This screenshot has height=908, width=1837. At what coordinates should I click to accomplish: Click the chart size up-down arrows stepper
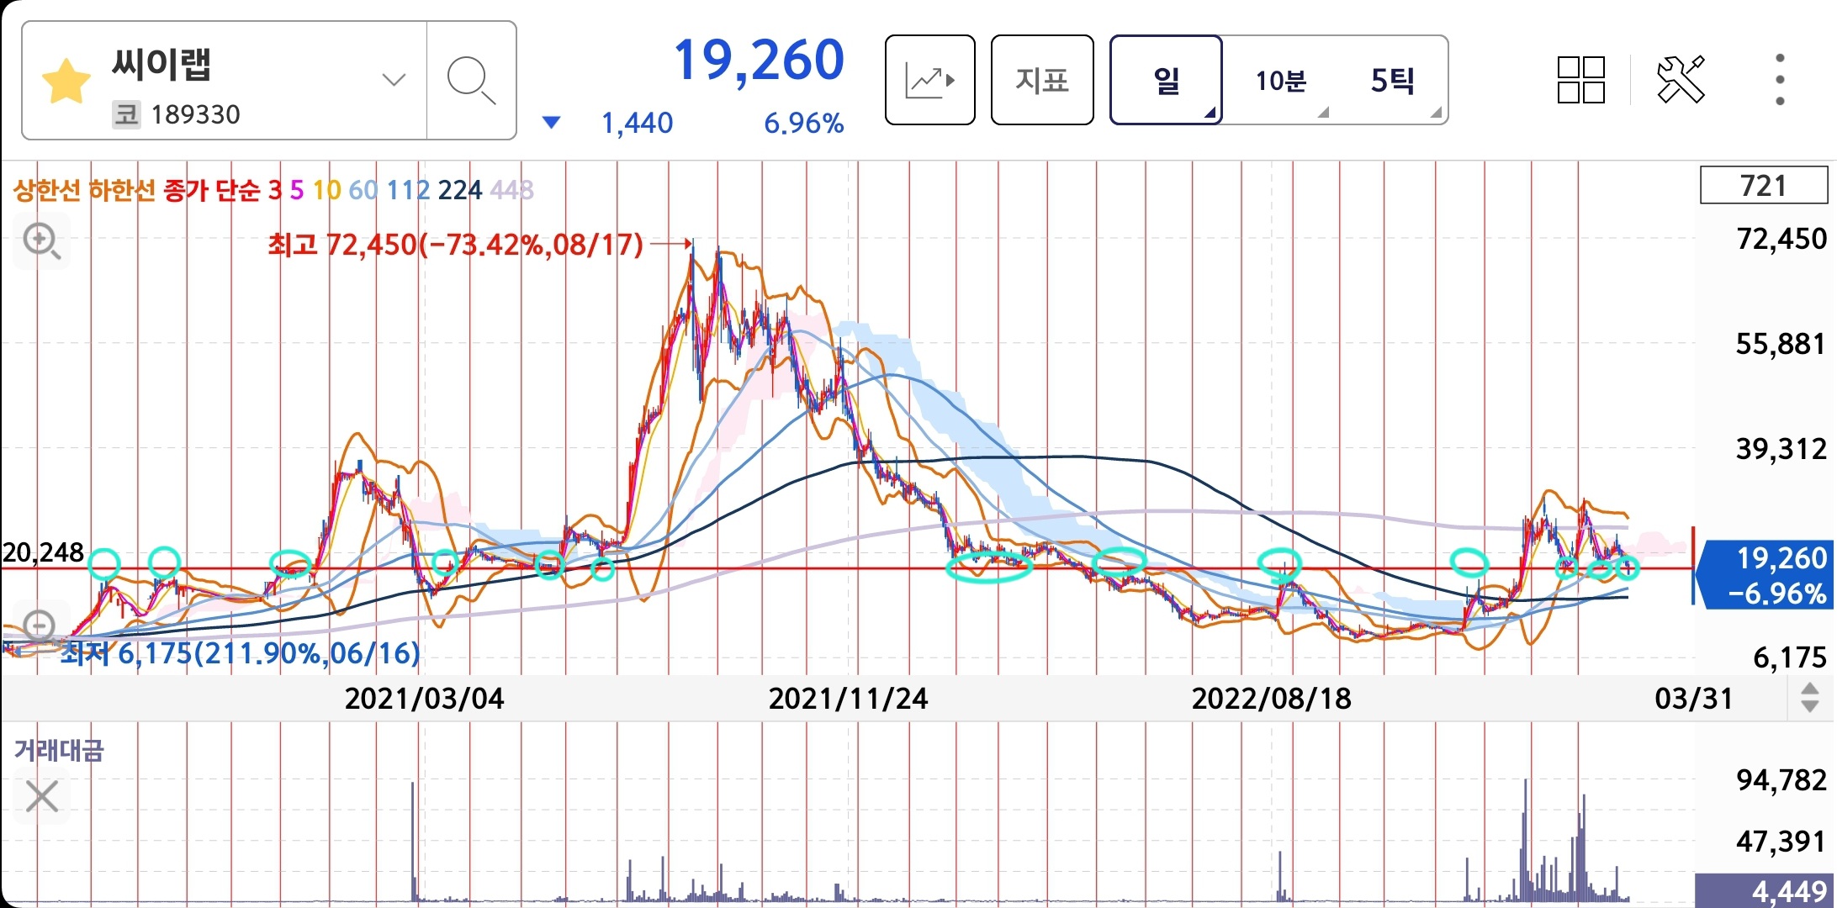point(1810,698)
